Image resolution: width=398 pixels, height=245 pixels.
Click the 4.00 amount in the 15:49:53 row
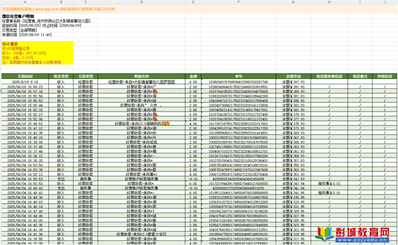pos(193,123)
